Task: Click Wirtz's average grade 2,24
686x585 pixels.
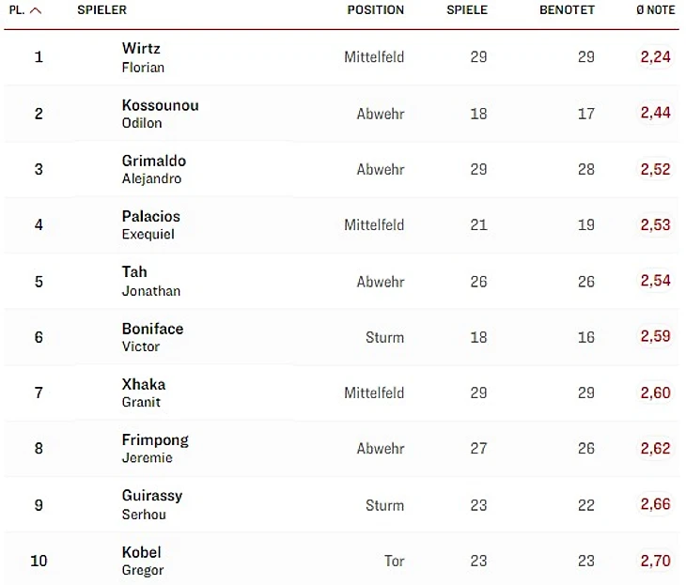Action: point(655,57)
